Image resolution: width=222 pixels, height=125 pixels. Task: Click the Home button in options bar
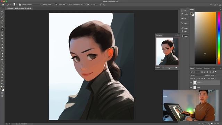click(3, 5)
